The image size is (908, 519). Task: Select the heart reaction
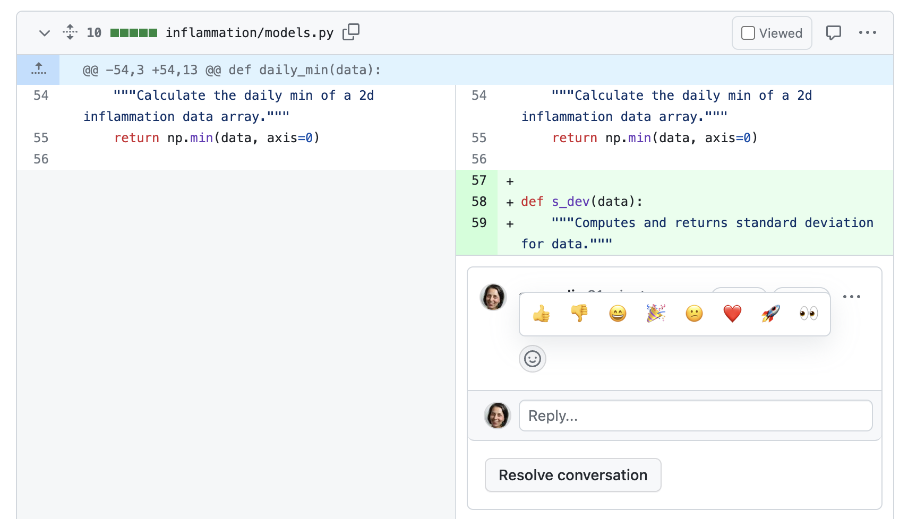[x=731, y=314]
